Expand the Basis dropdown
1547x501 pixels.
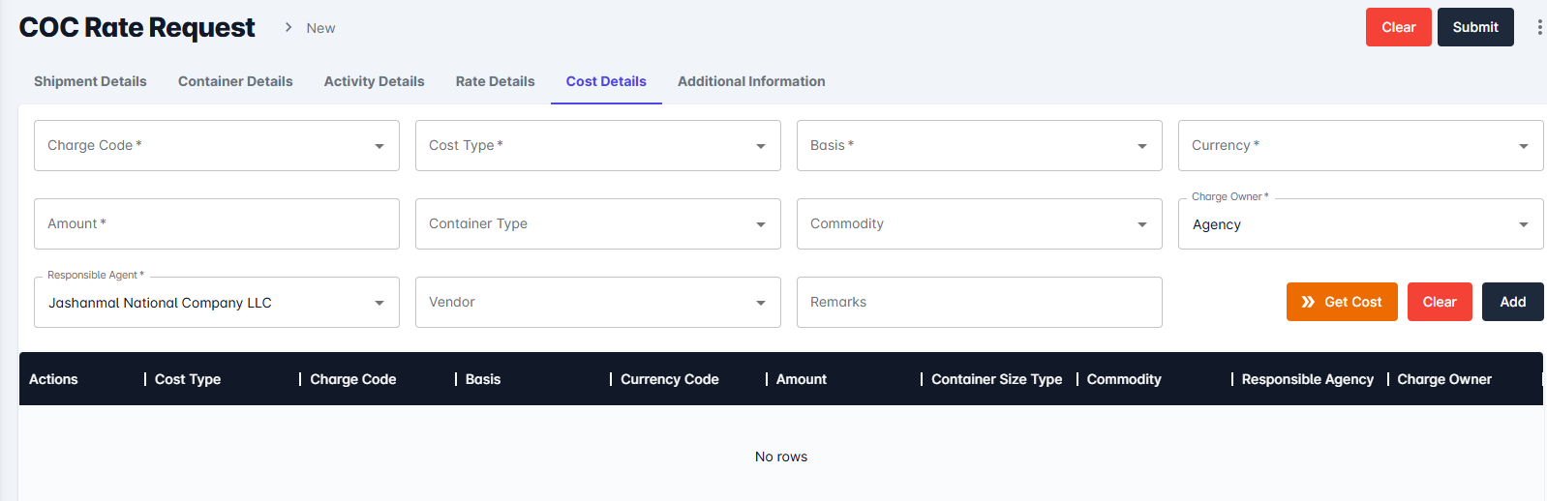(979, 146)
